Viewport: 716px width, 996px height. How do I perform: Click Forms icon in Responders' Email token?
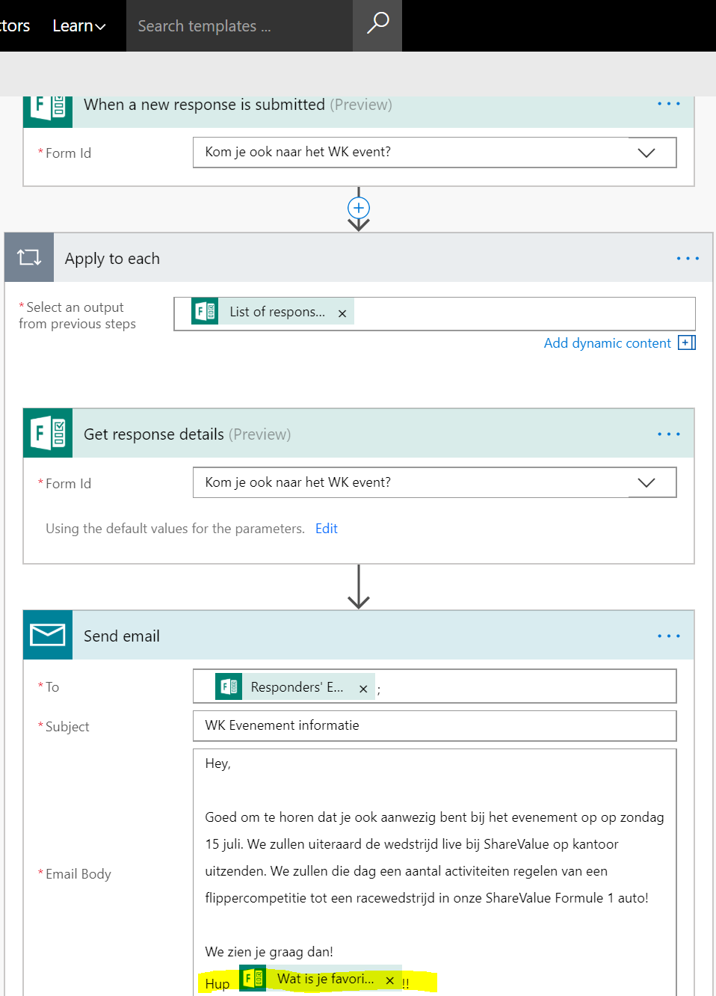229,686
